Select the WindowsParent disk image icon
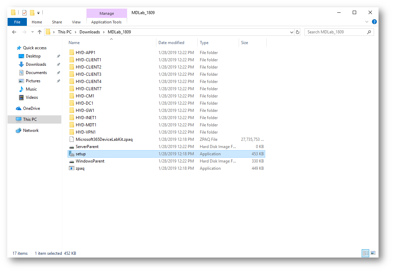Image resolution: width=393 pixels, height=272 pixels. point(72,161)
